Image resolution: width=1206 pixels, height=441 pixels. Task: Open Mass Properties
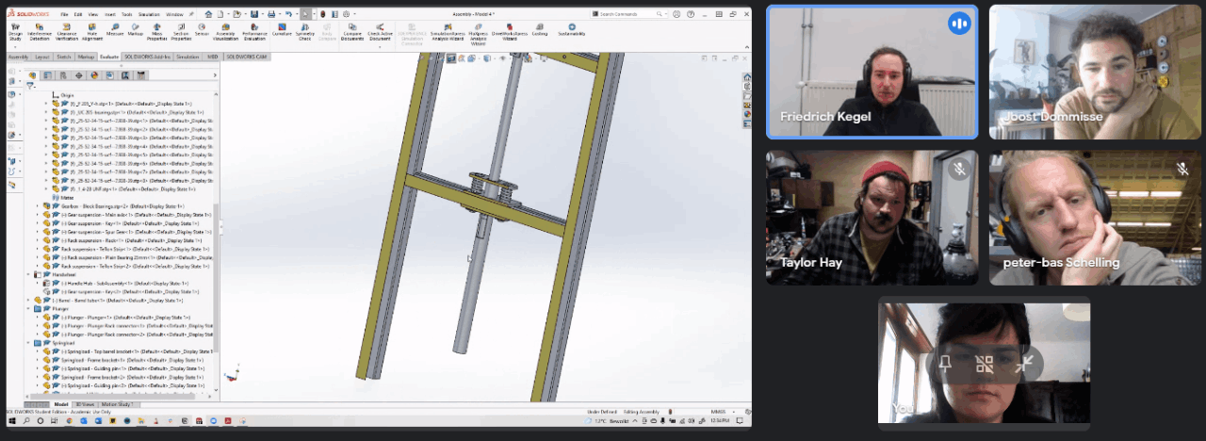[x=156, y=33]
